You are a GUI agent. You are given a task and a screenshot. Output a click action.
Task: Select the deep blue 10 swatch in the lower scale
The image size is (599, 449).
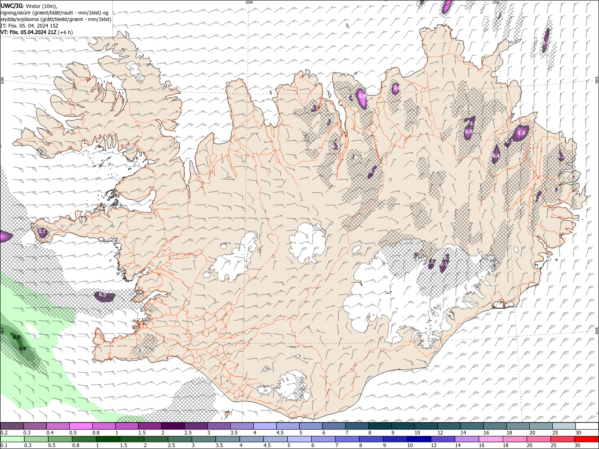[x=419, y=439]
